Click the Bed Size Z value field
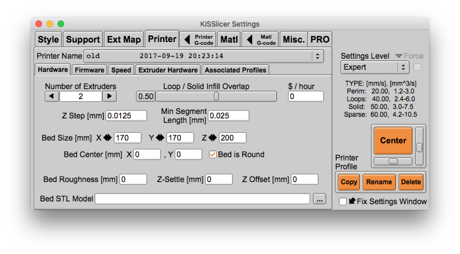Image resolution: width=460 pixels, height=254 pixels. pyautogui.click(x=232, y=138)
